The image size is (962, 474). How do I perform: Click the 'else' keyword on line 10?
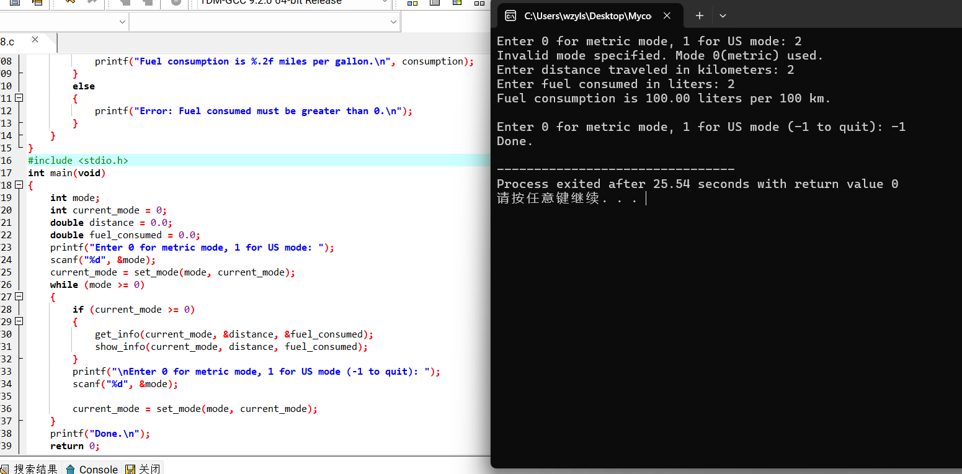coord(84,86)
